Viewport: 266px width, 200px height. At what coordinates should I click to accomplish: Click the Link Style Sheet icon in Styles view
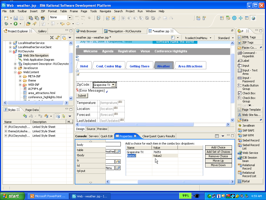click(46, 116)
